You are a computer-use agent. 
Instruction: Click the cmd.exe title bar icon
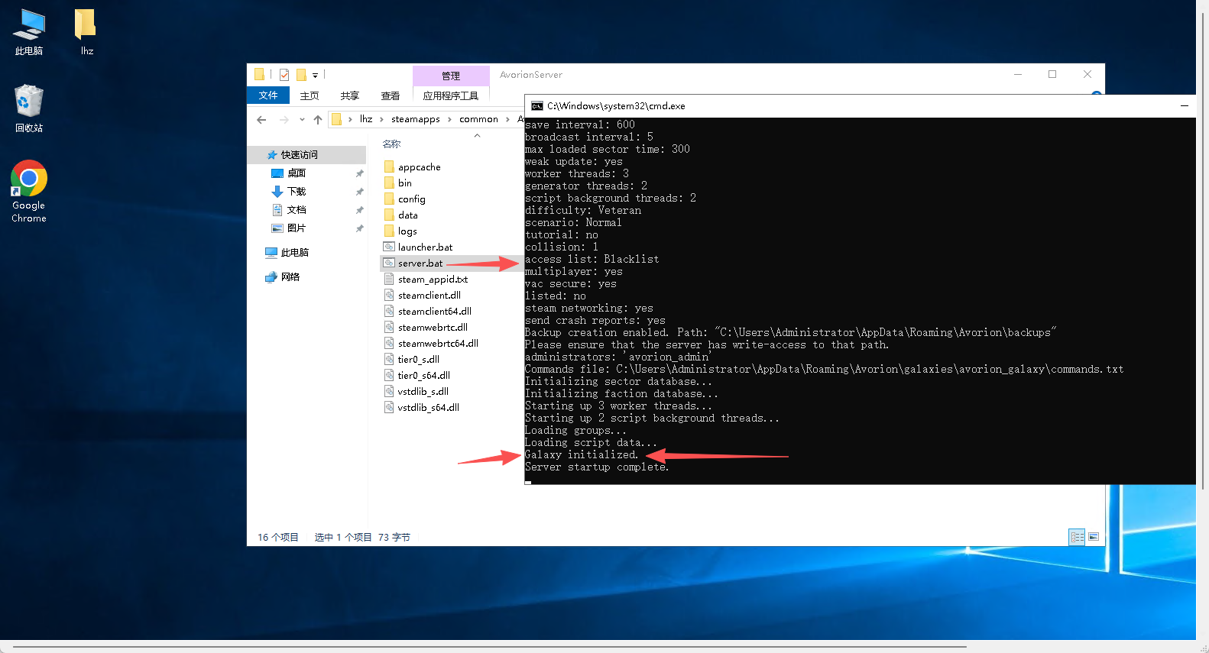point(536,106)
